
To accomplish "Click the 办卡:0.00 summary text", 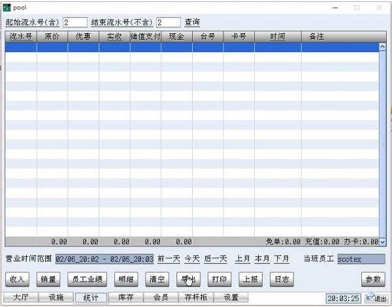I will click(x=361, y=242).
